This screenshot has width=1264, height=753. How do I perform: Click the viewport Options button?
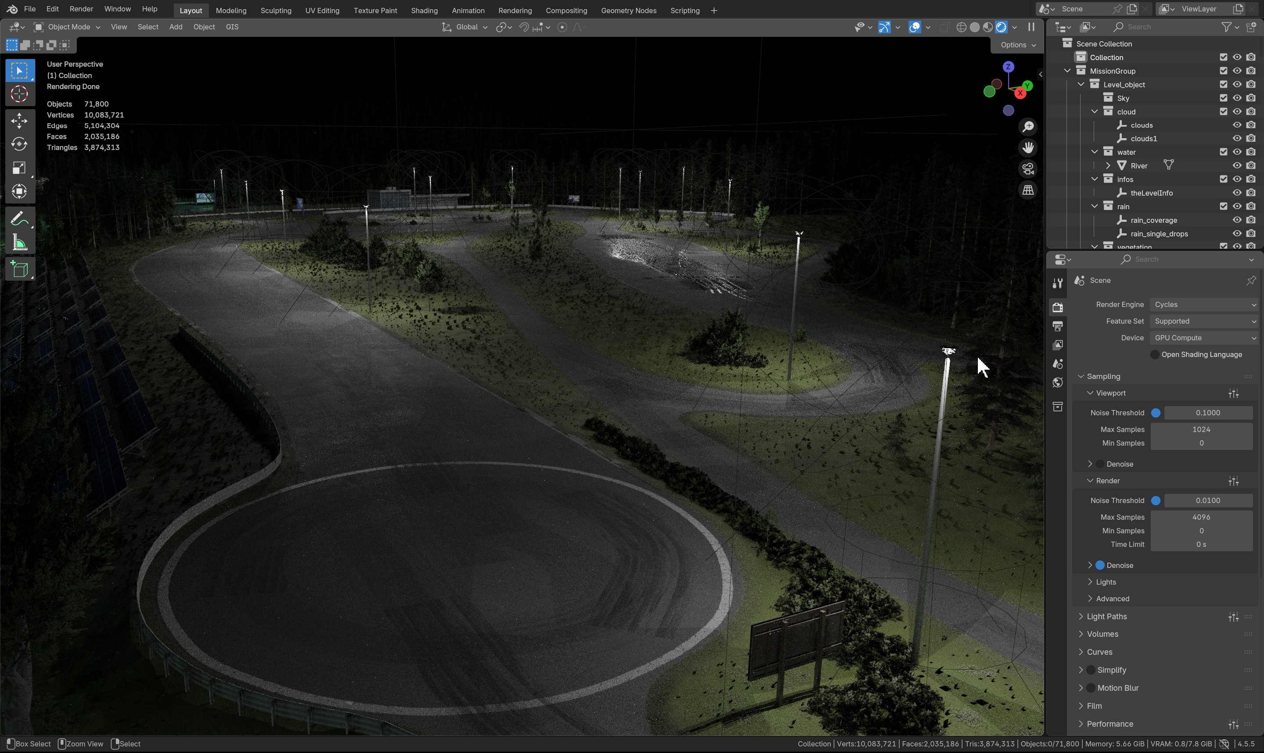[x=1017, y=45]
